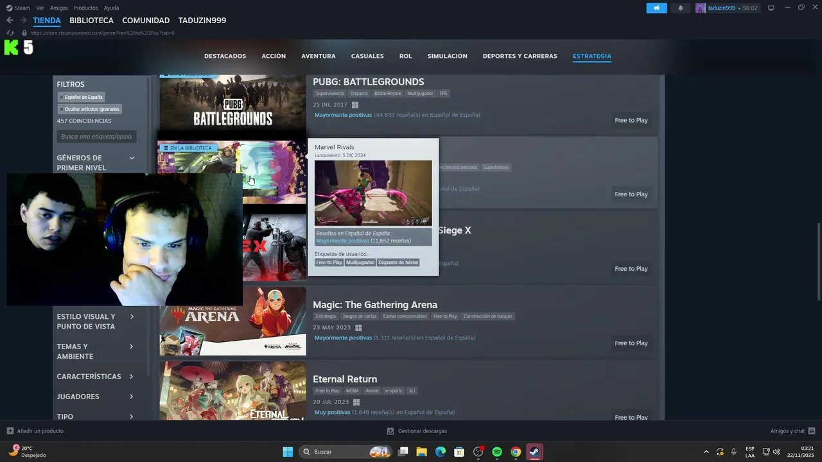Click the Juegos de cartas tag

pyautogui.click(x=360, y=316)
